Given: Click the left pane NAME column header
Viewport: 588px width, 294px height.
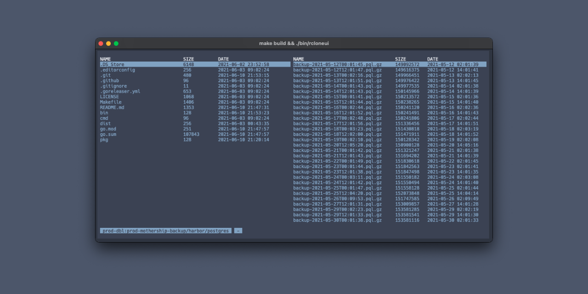Looking at the screenshot, I should (x=105, y=59).
